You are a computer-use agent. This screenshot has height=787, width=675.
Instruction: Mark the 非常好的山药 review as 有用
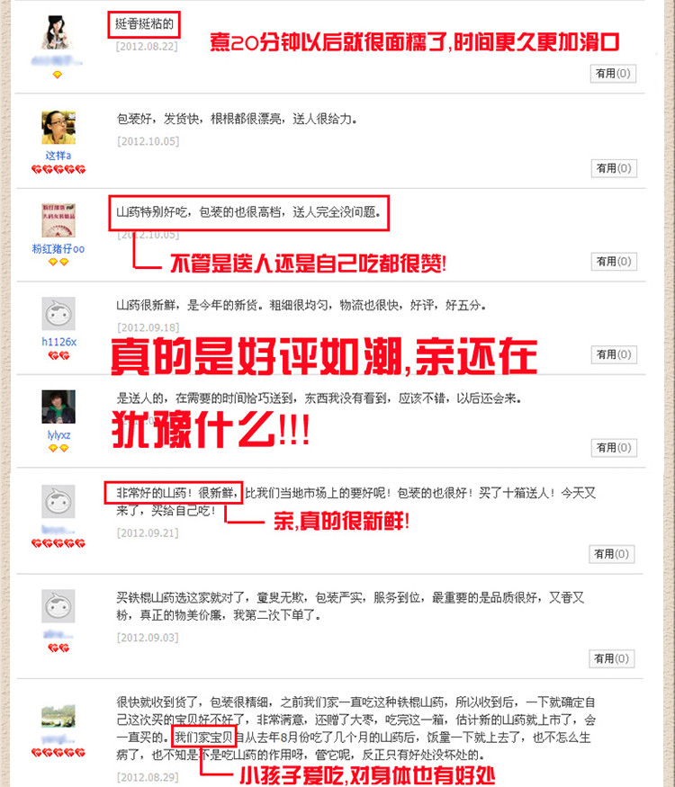coord(612,554)
